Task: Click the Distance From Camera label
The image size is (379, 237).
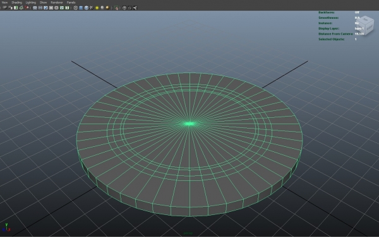Action: pos(336,34)
